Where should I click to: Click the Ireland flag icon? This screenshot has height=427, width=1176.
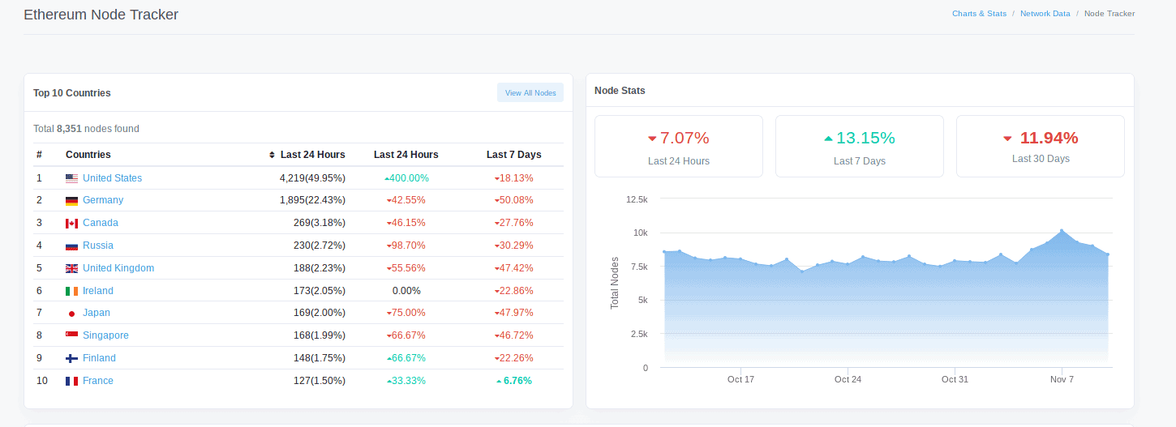coord(71,291)
